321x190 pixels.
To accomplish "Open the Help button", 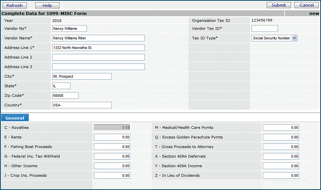I will 47,6.
